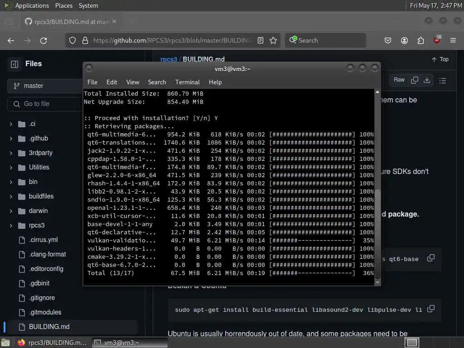Viewport: 464px width, 348px height.
Task: Expand the Utilities folder
Action: (11, 168)
